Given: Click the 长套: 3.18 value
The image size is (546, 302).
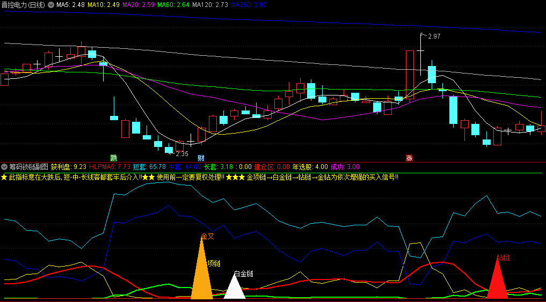Looking at the screenshot, I should click(219, 167).
